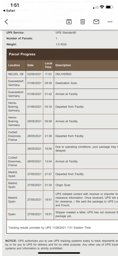Screen dimensions: 118x256
Task: Select the Local Time column header
Action: (x=49, y=65)
